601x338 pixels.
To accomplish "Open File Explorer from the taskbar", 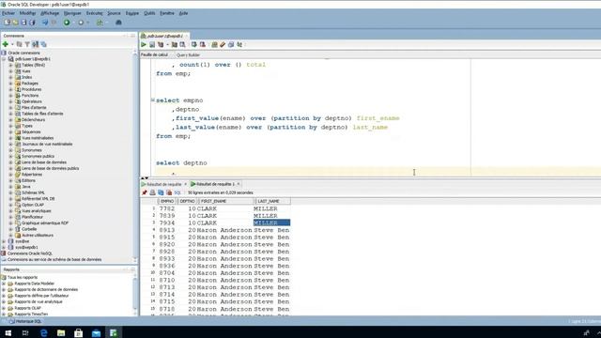I will pyautogui.click(x=61, y=332).
